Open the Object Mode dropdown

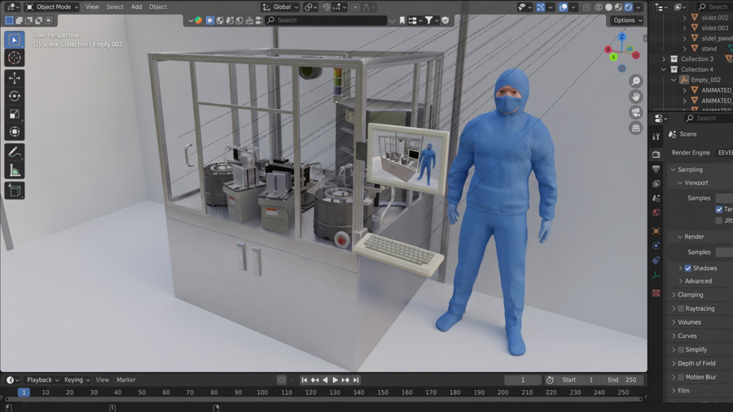52,7
